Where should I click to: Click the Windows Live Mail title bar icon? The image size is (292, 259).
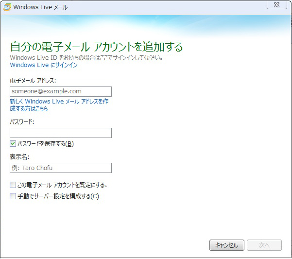click(7, 7)
